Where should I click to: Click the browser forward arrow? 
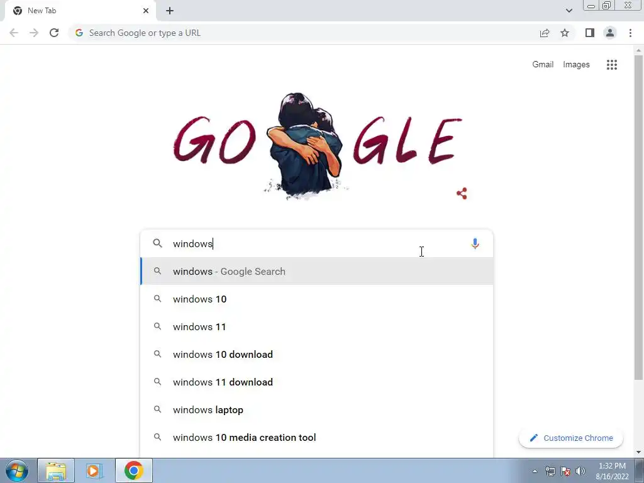pyautogui.click(x=34, y=33)
